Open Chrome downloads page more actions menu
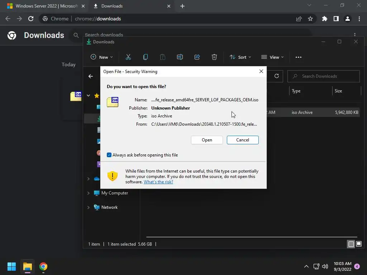The width and height of the screenshot is (367, 275). coord(355,35)
